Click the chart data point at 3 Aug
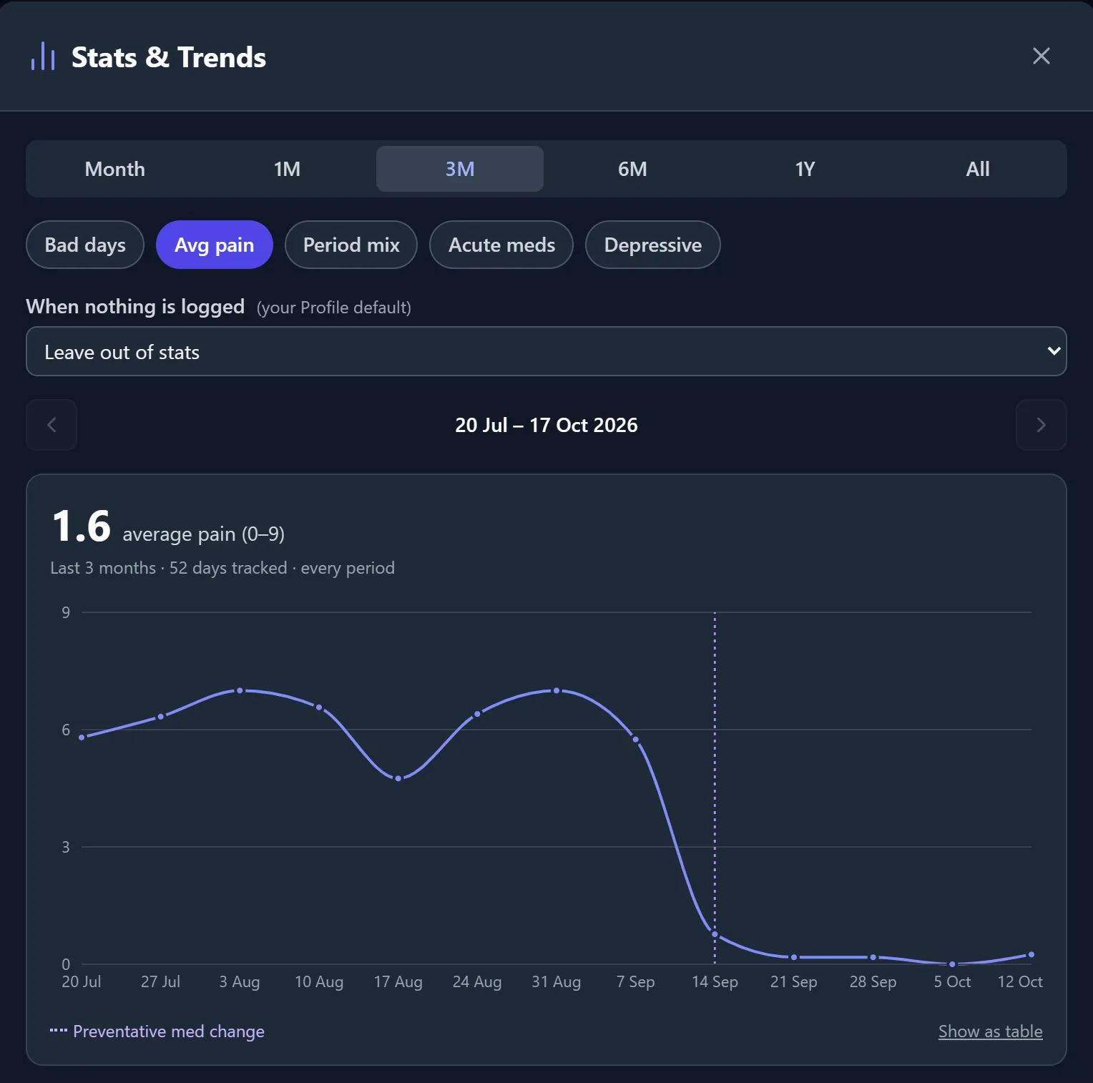 [x=240, y=690]
